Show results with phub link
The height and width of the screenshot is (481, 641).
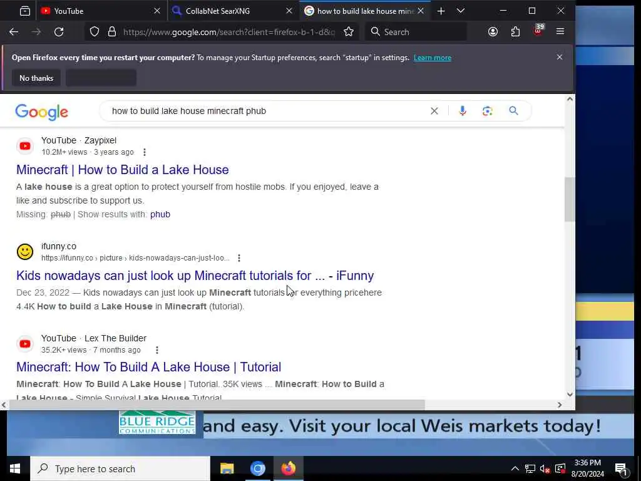160,214
